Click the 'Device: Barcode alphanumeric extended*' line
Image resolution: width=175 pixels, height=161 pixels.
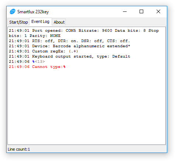coord(69,46)
